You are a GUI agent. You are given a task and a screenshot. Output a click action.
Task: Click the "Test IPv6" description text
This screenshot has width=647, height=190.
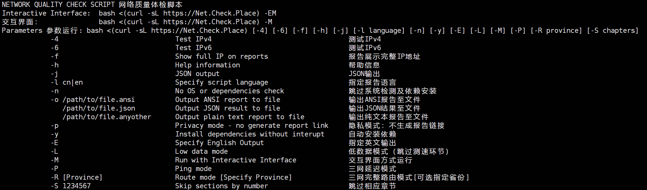point(193,48)
